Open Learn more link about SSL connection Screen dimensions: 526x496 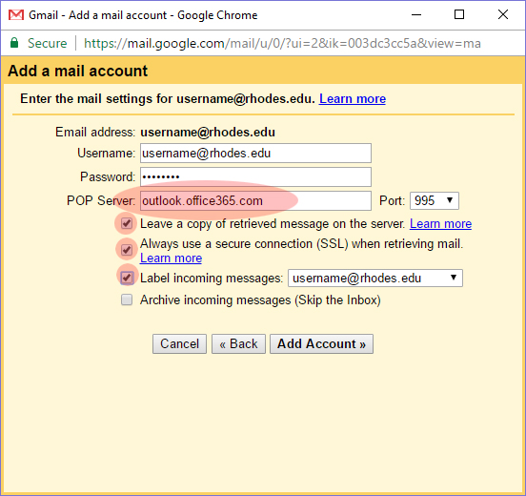172,258
